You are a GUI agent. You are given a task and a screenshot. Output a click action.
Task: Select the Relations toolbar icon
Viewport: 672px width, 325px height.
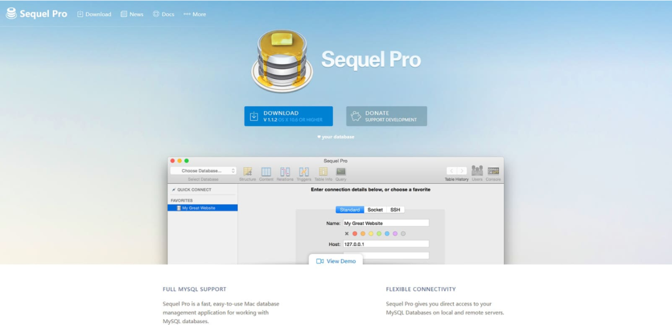pyautogui.click(x=285, y=172)
